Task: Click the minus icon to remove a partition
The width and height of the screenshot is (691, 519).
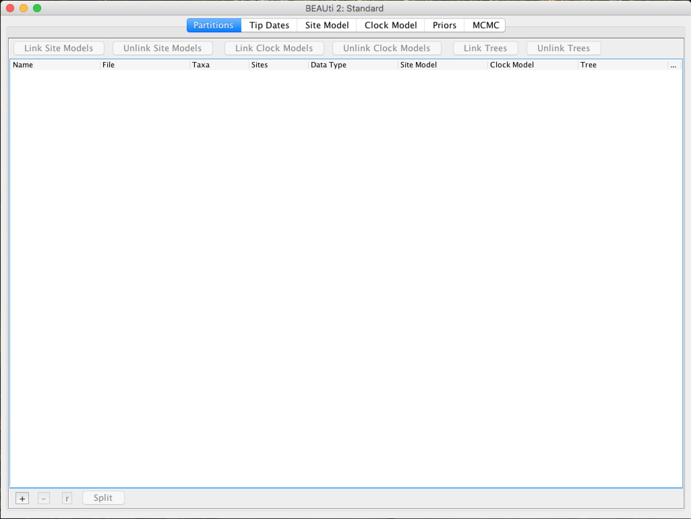Action: point(44,498)
